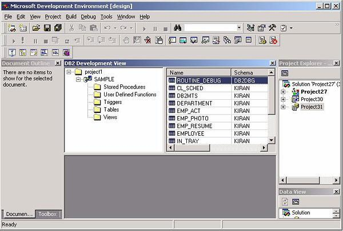
Task: Open the File menu
Action: (8, 17)
